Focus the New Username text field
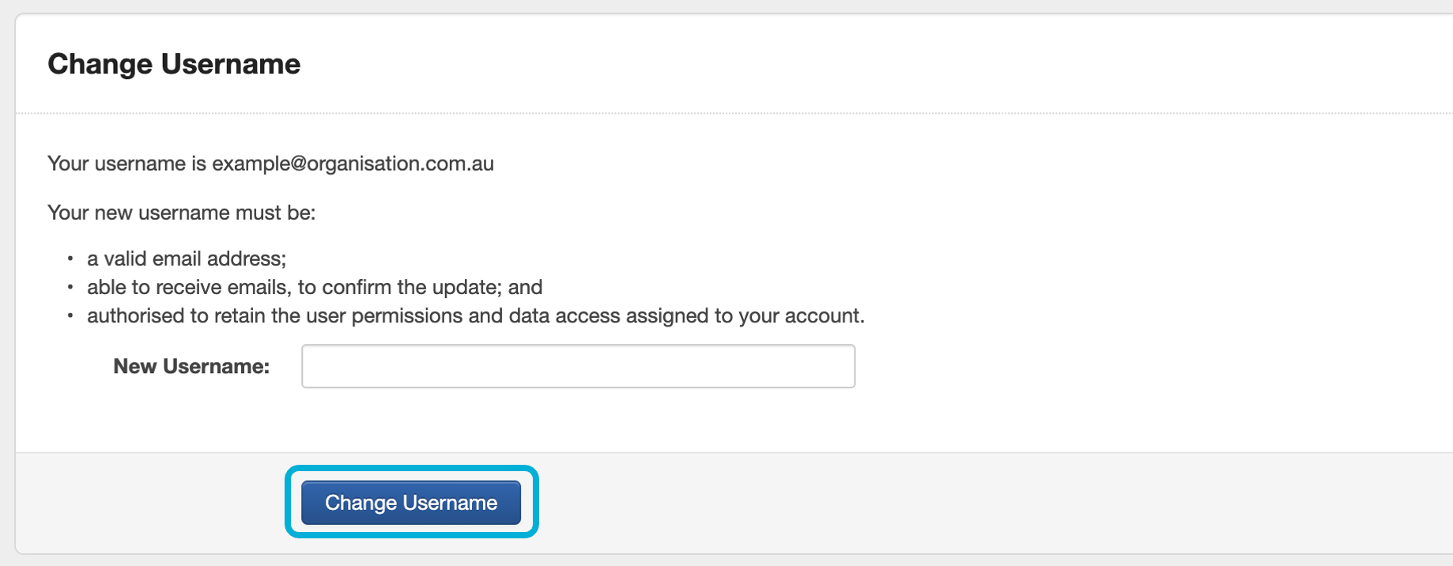The height and width of the screenshot is (566, 1453). 578,366
